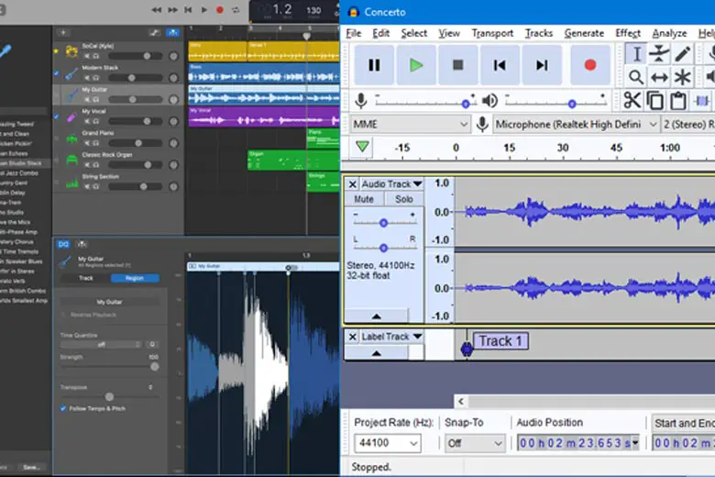Open the File menu
The image size is (715, 477).
[354, 33]
